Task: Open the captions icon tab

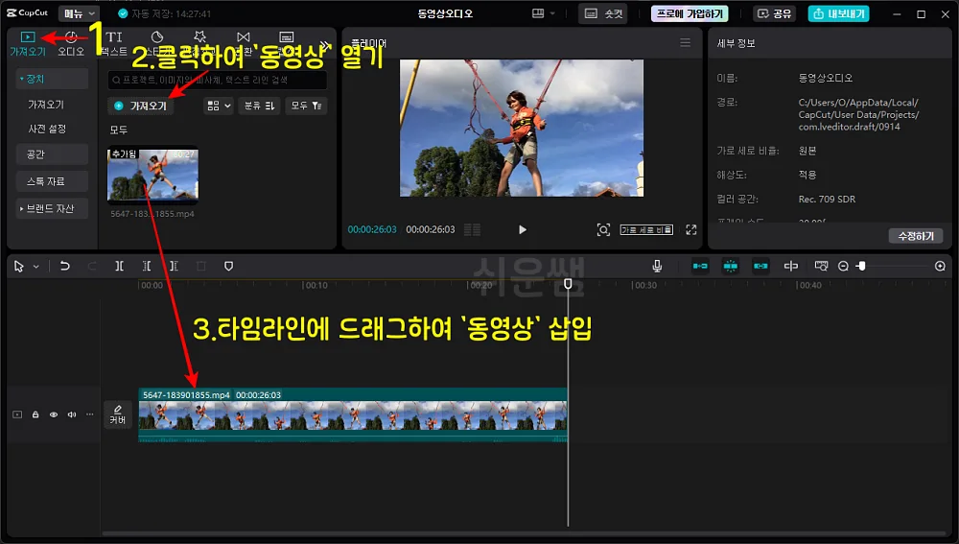Action: (x=286, y=38)
